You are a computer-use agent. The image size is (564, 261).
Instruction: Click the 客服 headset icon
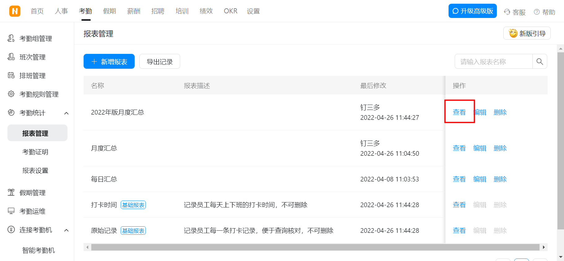(x=507, y=12)
